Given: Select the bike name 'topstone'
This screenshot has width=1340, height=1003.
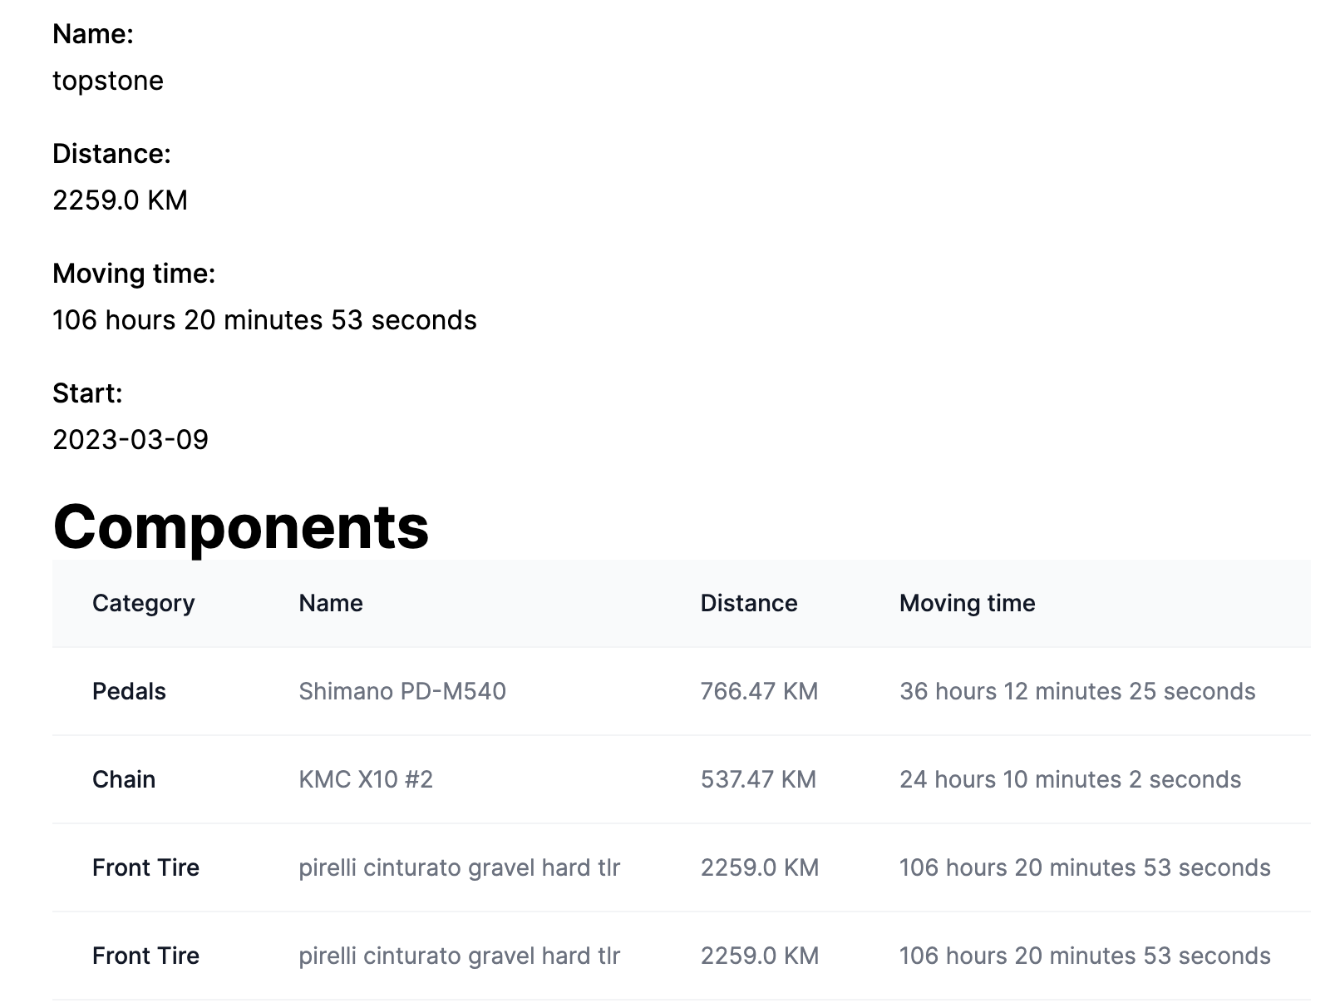Looking at the screenshot, I should click(x=108, y=81).
